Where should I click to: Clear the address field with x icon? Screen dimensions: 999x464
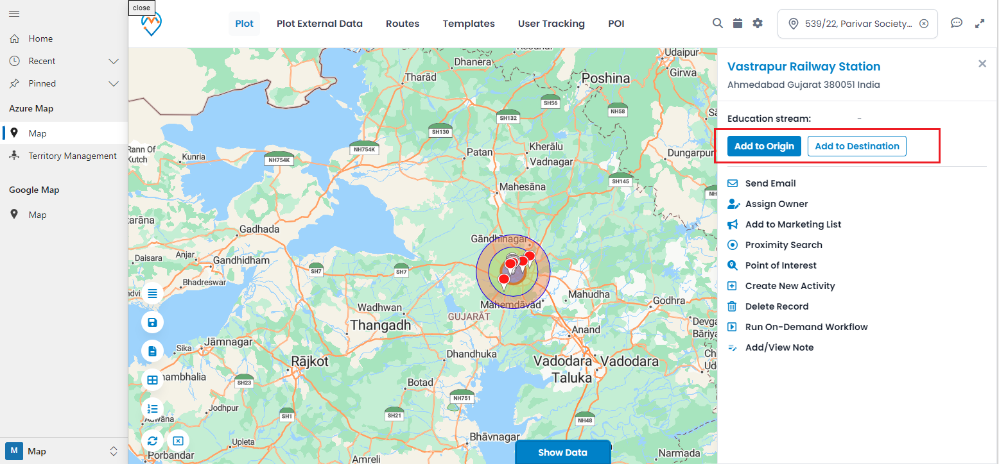point(924,24)
